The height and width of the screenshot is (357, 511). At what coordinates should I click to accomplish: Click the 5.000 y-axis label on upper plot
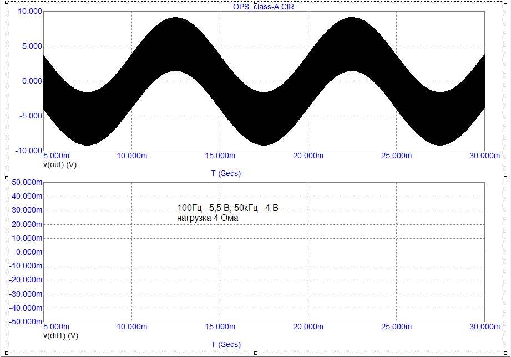coord(32,46)
